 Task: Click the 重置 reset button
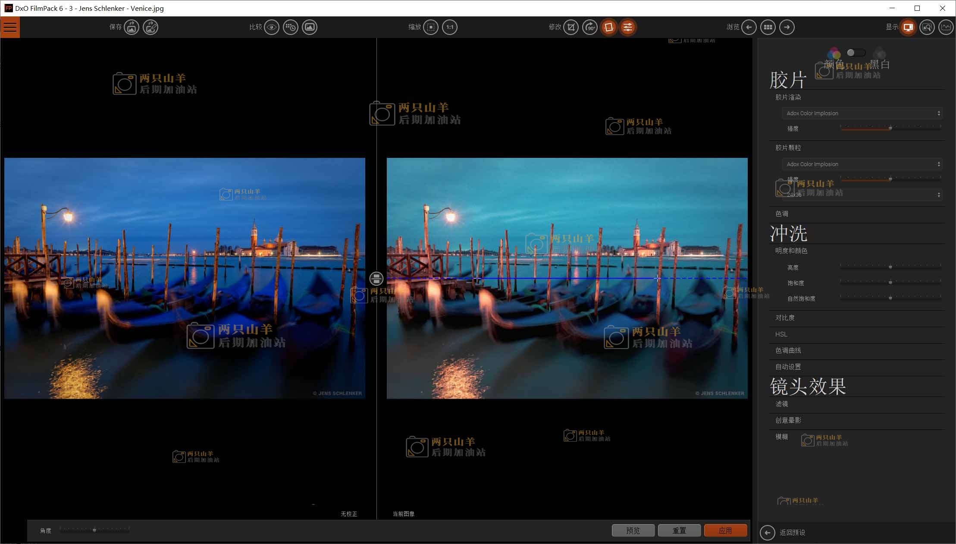pyautogui.click(x=679, y=531)
